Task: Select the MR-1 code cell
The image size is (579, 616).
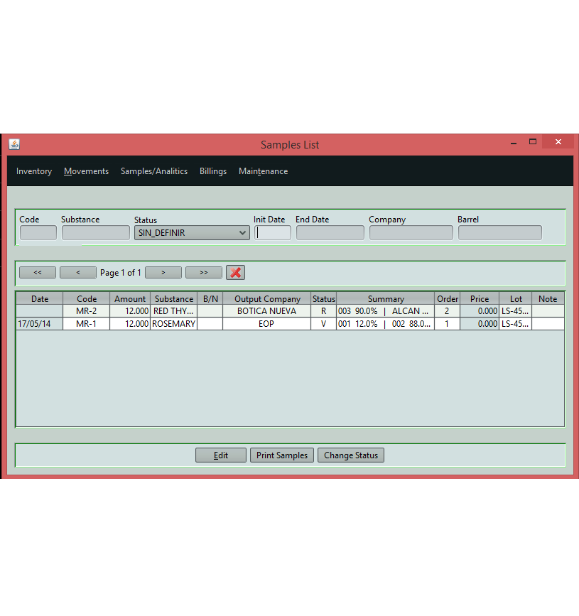Action: [x=87, y=324]
